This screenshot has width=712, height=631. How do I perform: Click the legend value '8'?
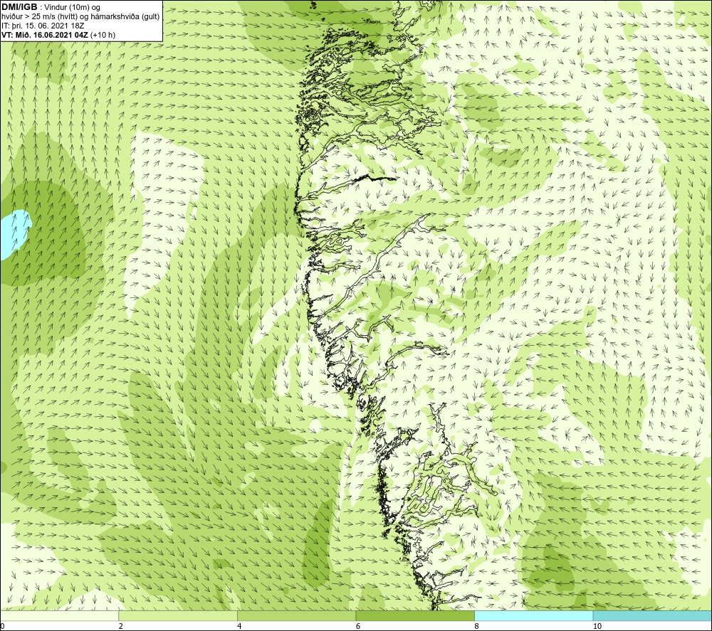476,627
